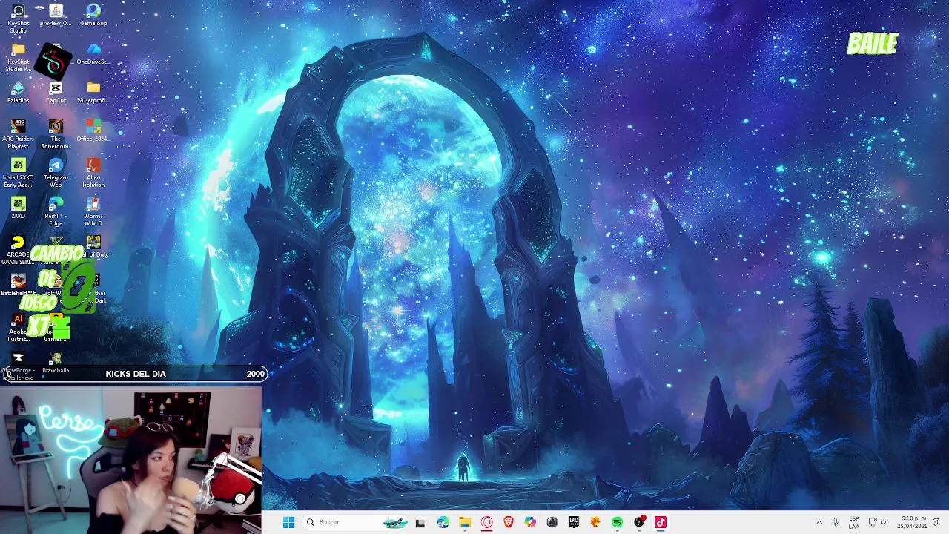Open the Brawlhalla desktop shortcut
This screenshot has height=534, width=949.
[x=56, y=362]
